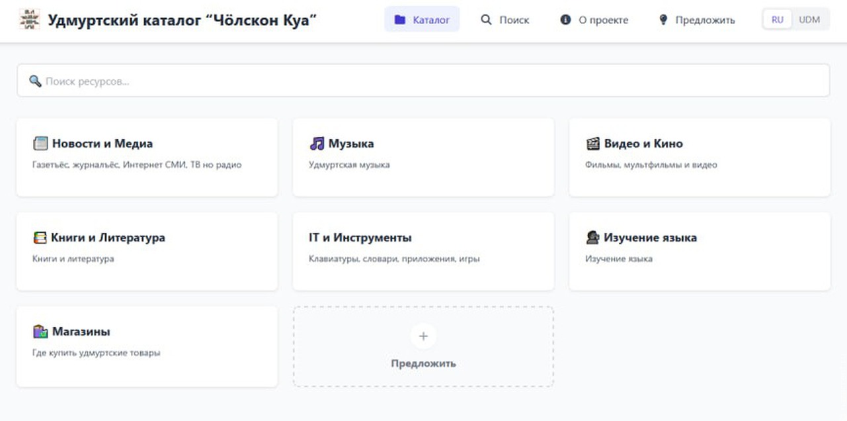The width and height of the screenshot is (847, 421).
Task: Open the Музыка category card
Action: click(x=423, y=158)
